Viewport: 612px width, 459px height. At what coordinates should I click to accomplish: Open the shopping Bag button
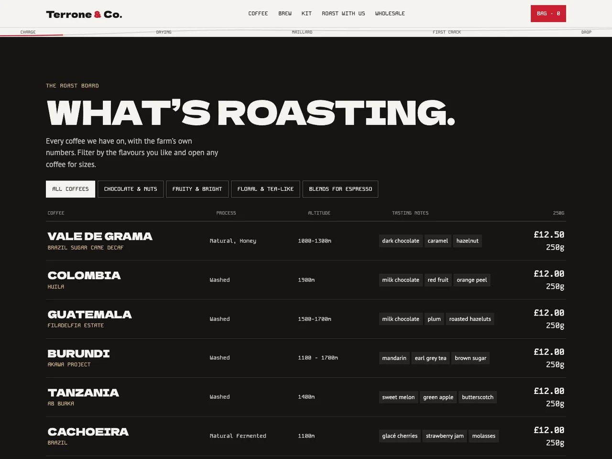[x=548, y=13]
